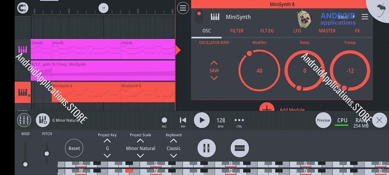The height and width of the screenshot is (175, 389).
Task: Open the Basic preset selector
Action: click(x=346, y=17)
